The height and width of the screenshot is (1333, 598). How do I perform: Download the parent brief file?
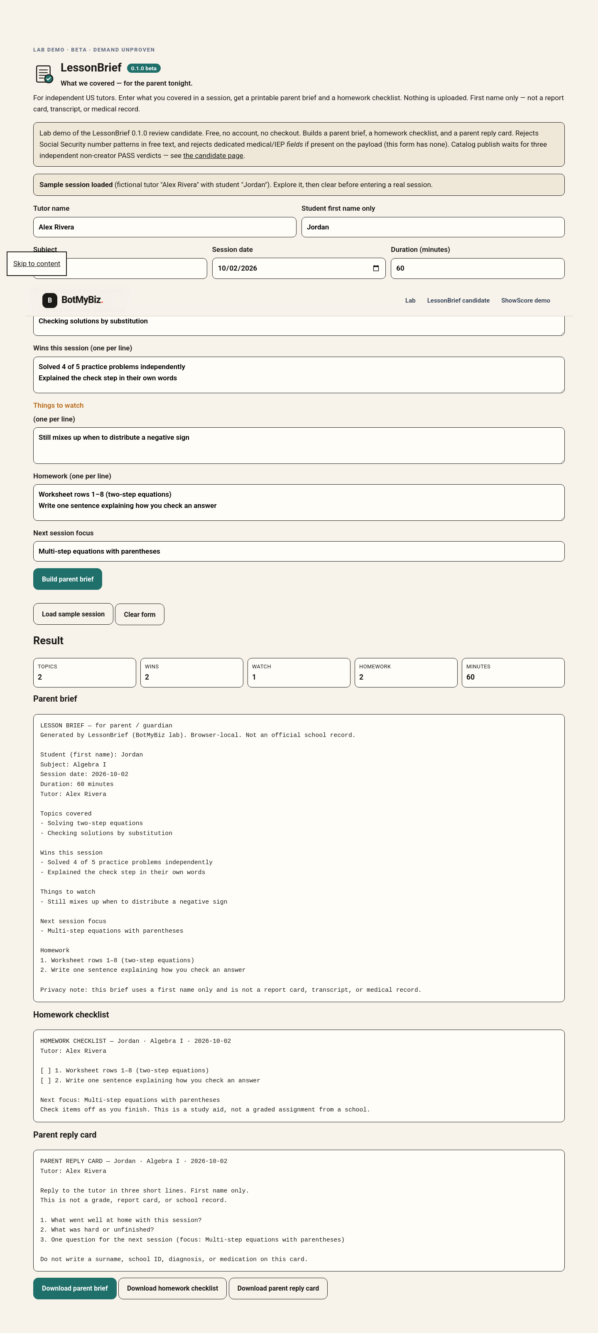(75, 1289)
